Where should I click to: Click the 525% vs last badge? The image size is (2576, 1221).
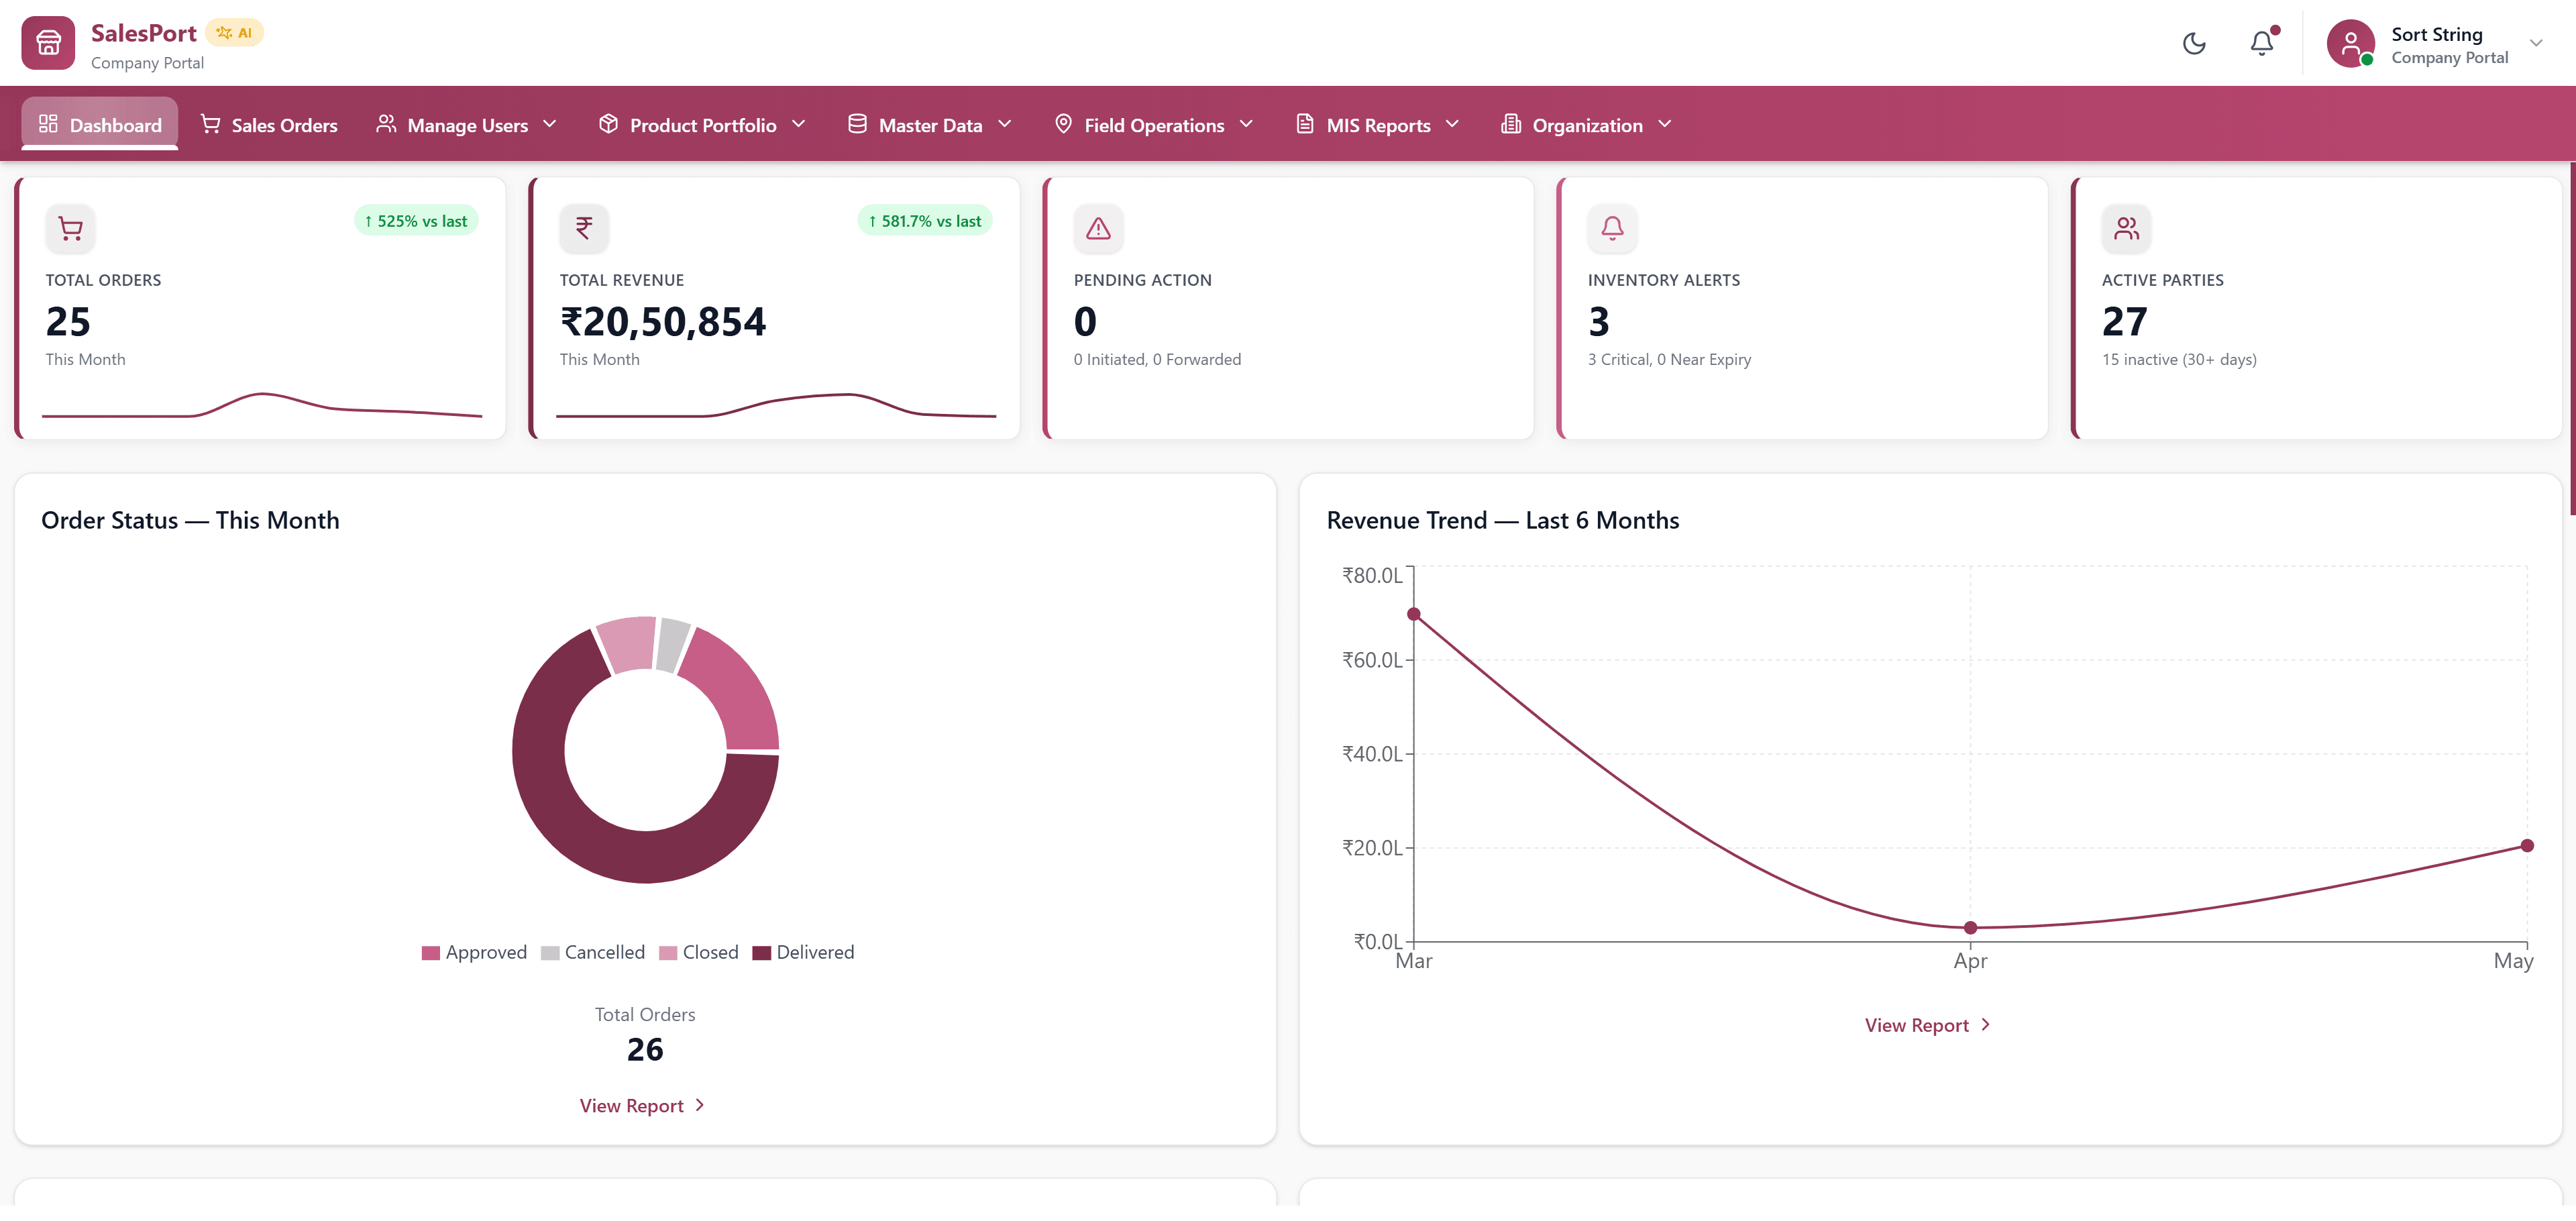(x=416, y=221)
